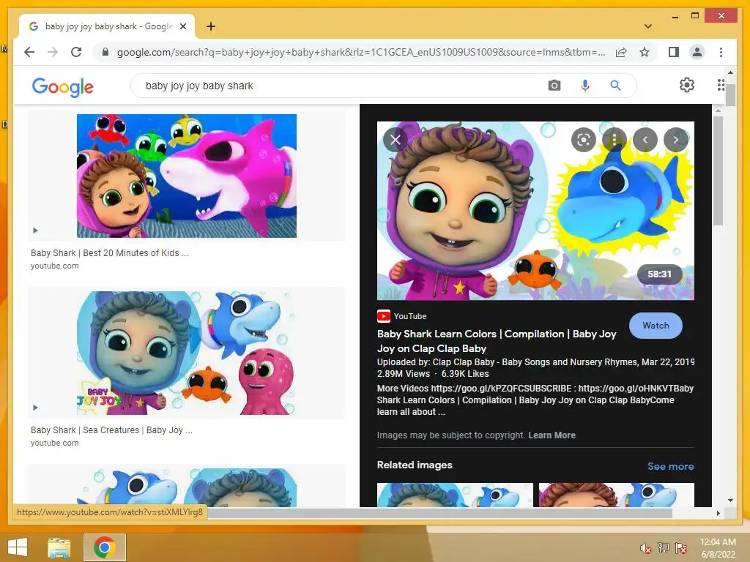Select the pink shark thumbnail
This screenshot has height=562, width=750.
tap(187, 176)
